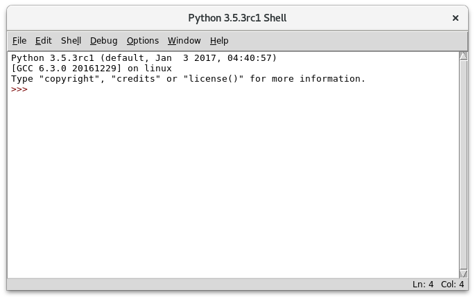Click the Col: 4 status indicator
475x297 pixels.
click(452, 285)
